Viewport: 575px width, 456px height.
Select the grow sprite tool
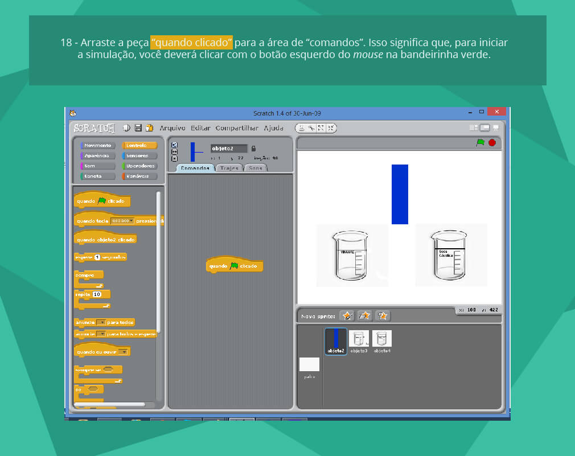321,128
